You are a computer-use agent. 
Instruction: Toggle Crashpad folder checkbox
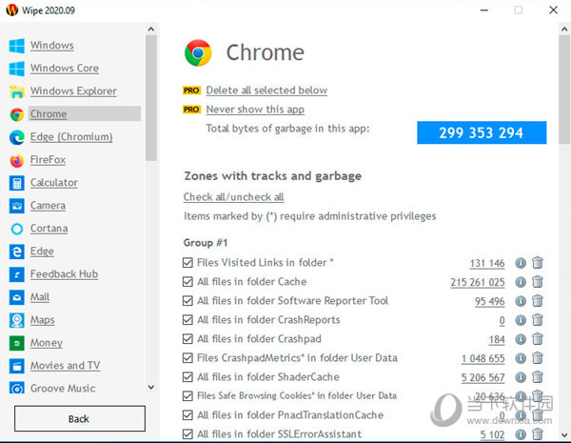tap(187, 339)
